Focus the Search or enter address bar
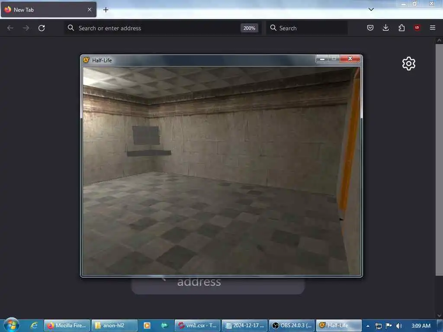 pyautogui.click(x=162, y=28)
